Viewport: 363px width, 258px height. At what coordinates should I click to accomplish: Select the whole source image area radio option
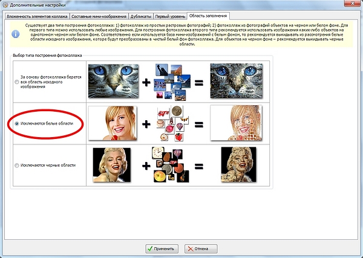coord(17,82)
